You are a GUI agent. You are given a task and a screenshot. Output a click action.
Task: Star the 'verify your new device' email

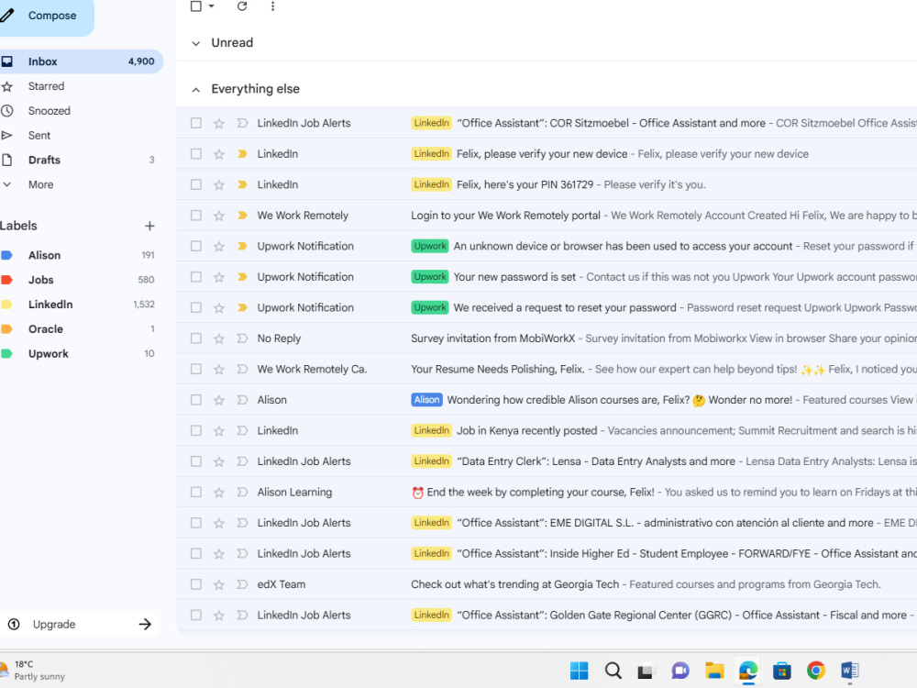pyautogui.click(x=219, y=154)
